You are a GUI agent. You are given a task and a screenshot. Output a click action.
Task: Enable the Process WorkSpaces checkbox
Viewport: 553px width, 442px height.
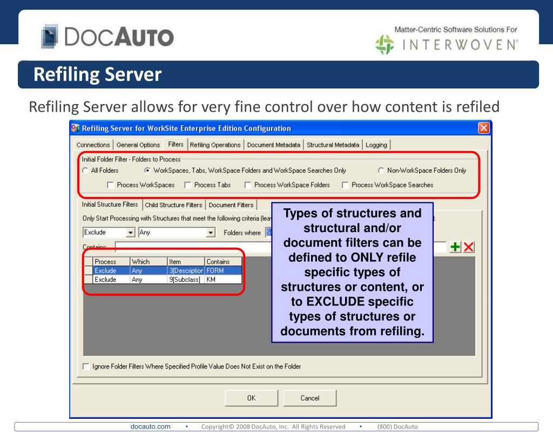click(110, 185)
